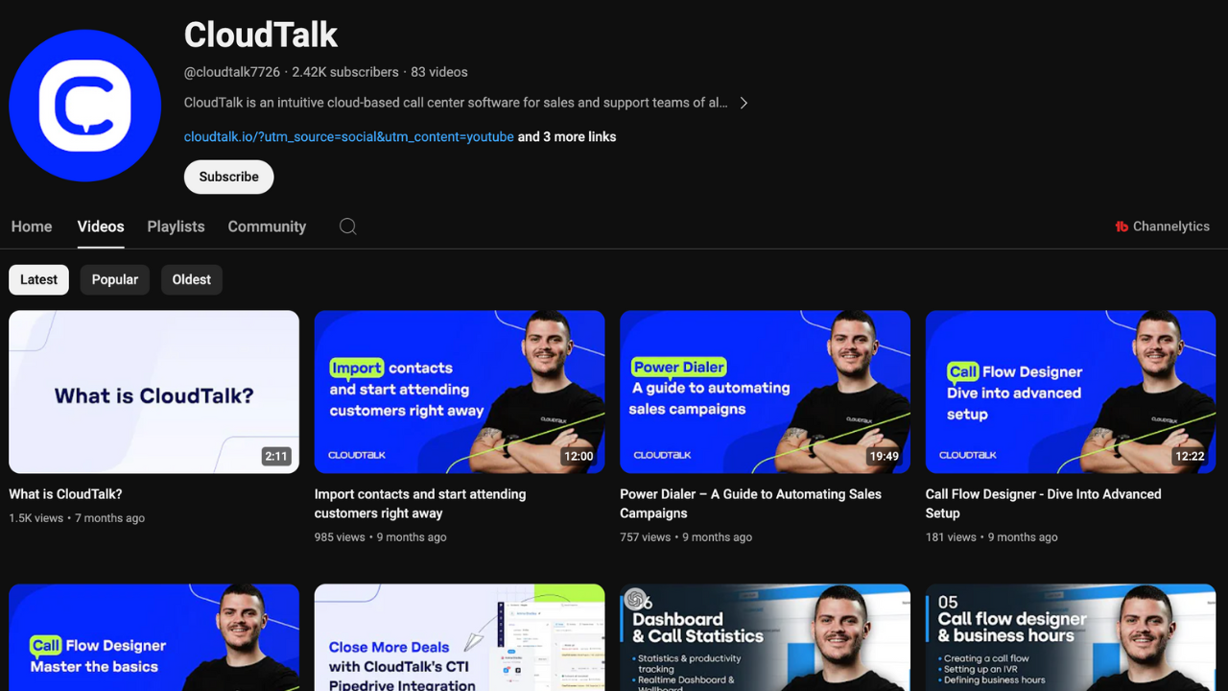Go to the Community tab
Image resolution: width=1228 pixels, height=691 pixels.
pyautogui.click(x=267, y=226)
